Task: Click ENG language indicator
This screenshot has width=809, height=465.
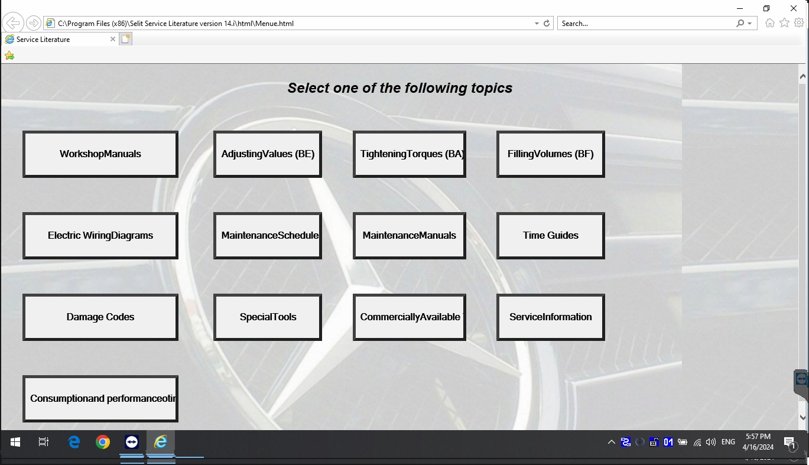Action: pos(729,442)
